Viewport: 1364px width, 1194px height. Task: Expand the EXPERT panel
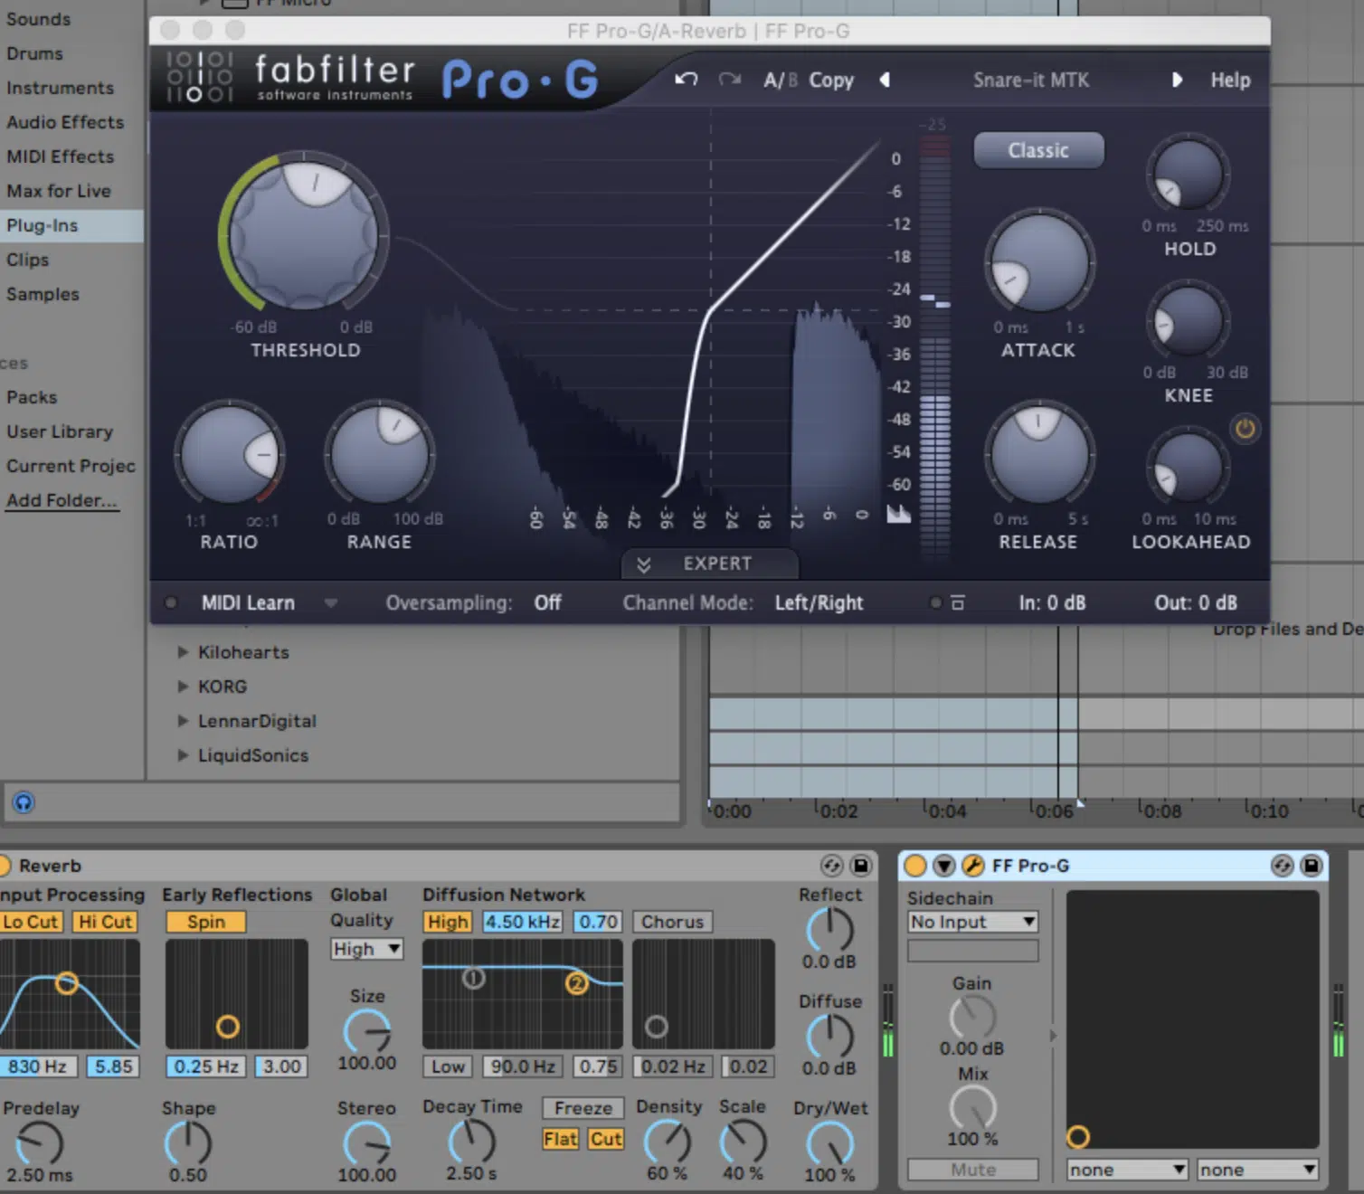(x=710, y=564)
